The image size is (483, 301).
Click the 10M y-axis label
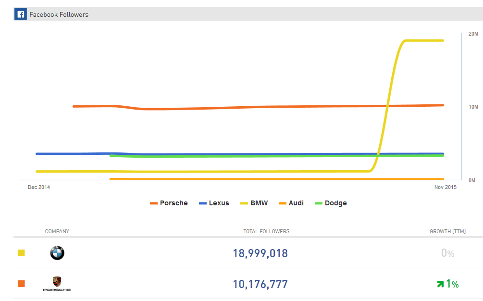(473, 107)
